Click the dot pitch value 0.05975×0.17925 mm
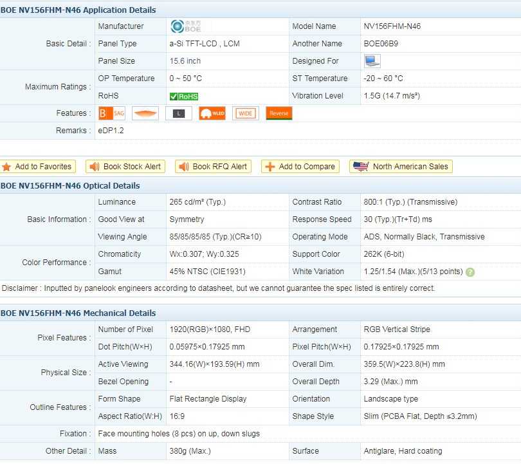This screenshot has height=464, width=521. pos(207,347)
